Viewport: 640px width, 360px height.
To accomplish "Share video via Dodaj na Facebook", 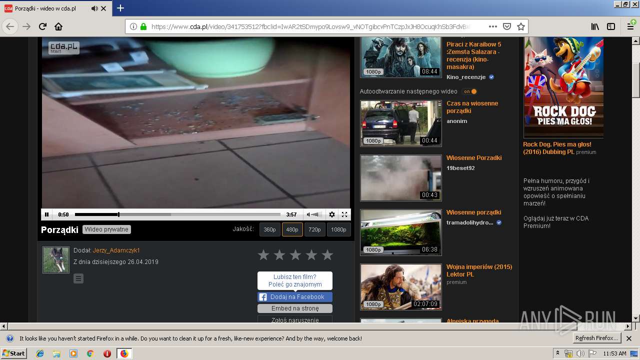I will point(295,297).
